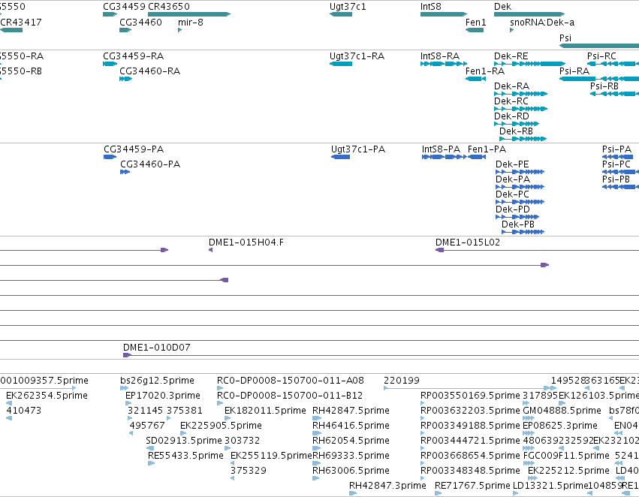The height and width of the screenshot is (497, 639).
Task: Select the Ugt37c1-PA protein feature
Action: (341, 157)
